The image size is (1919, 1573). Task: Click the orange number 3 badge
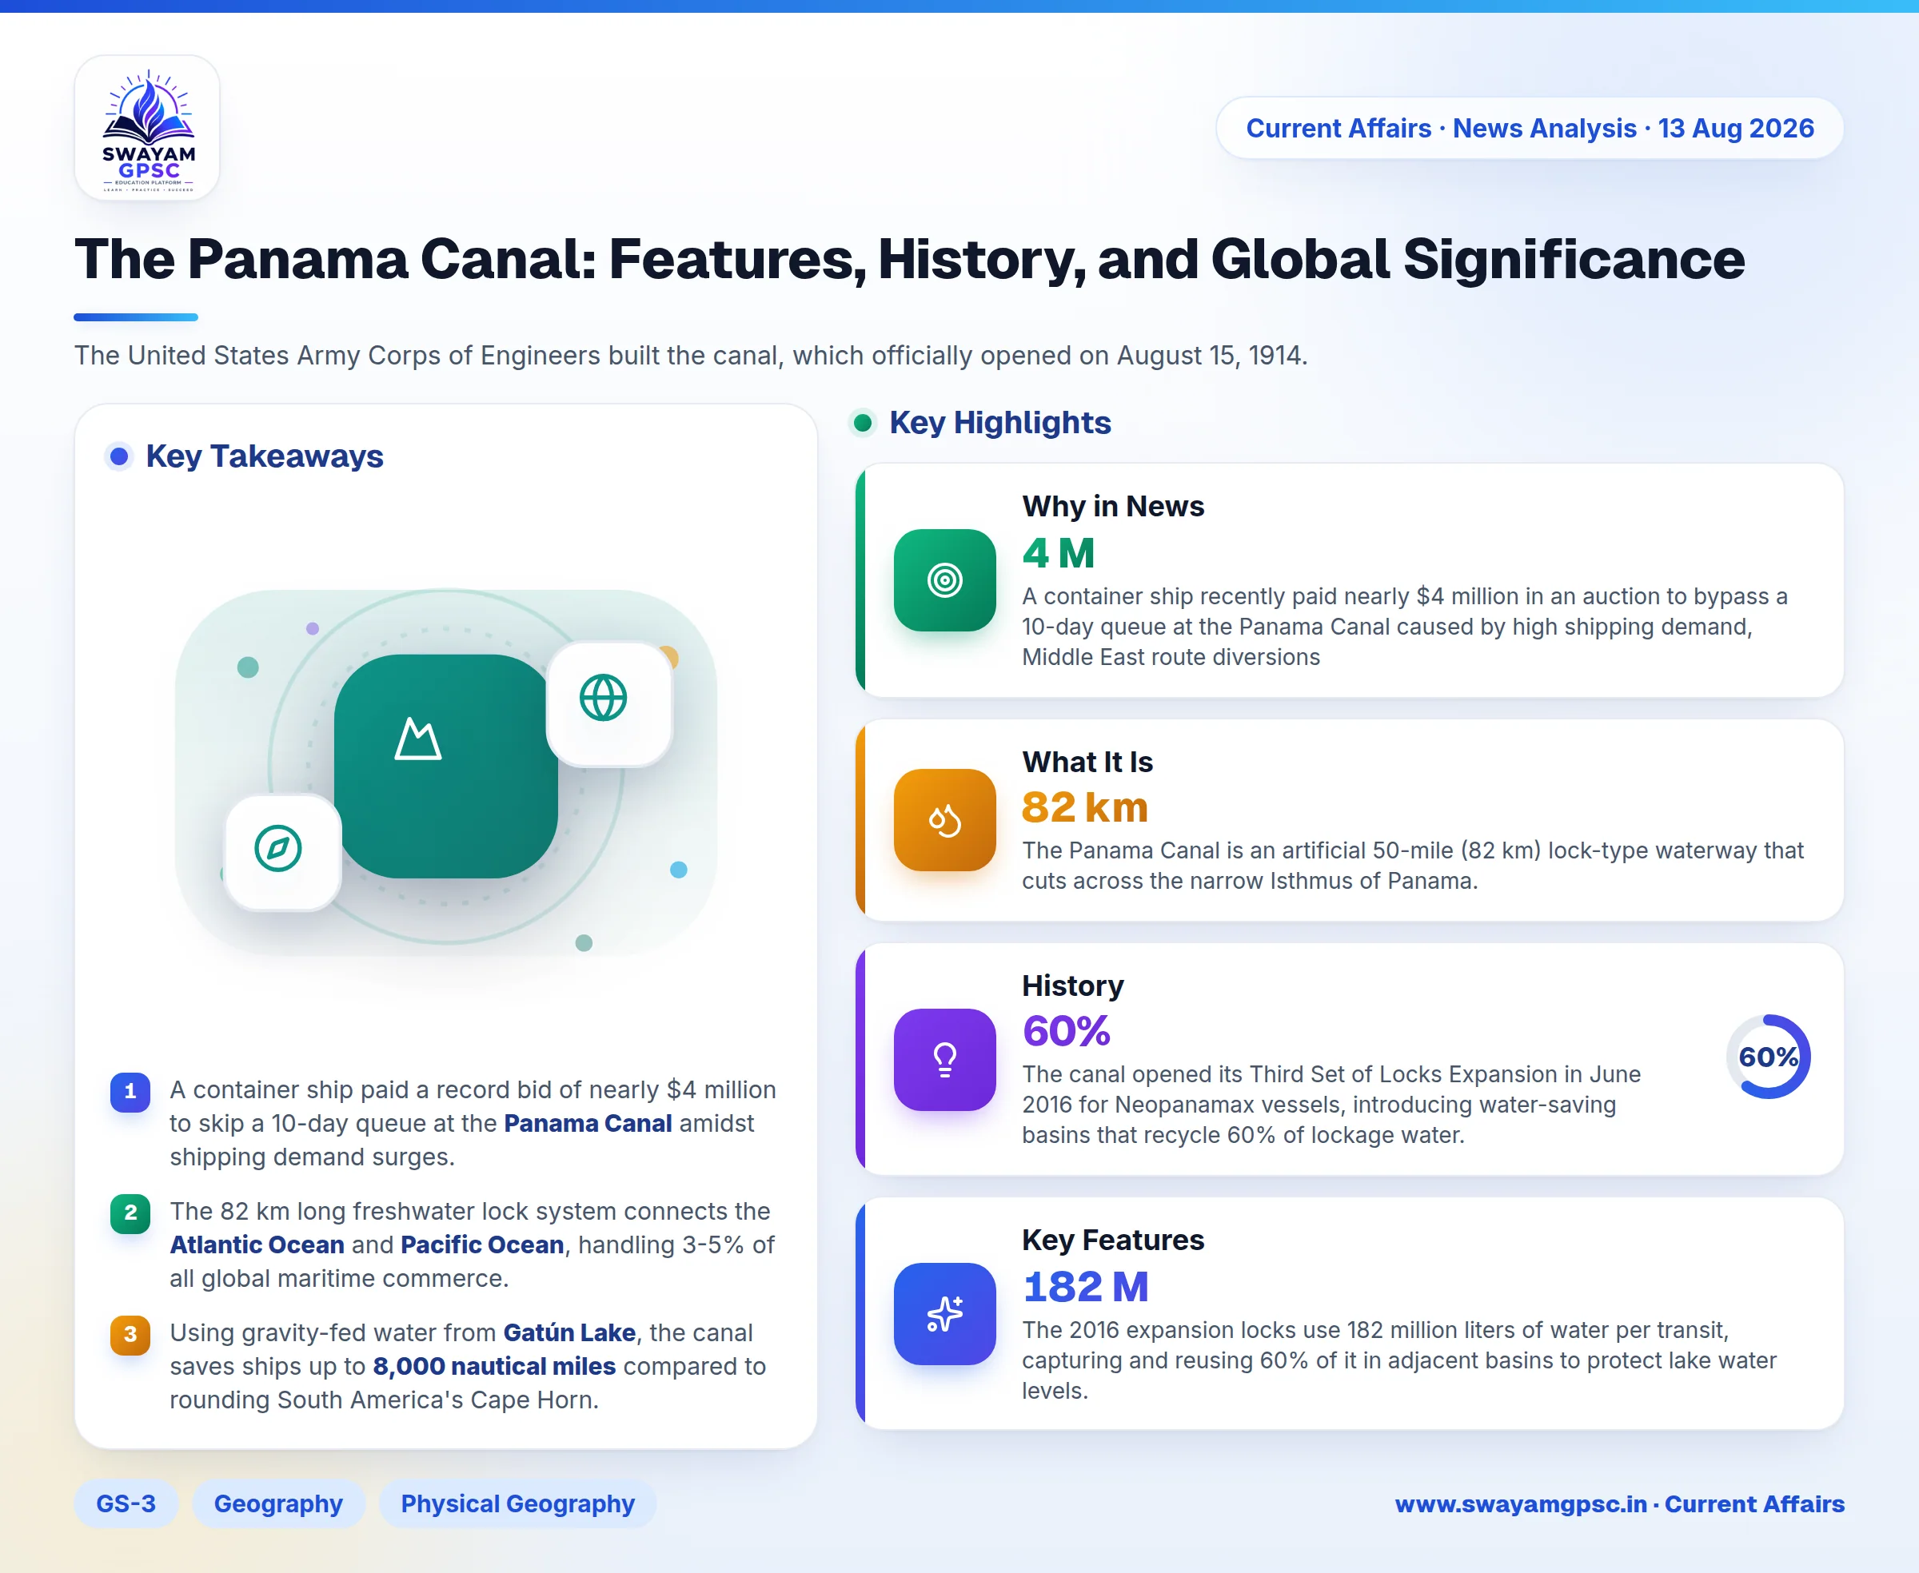(130, 1334)
